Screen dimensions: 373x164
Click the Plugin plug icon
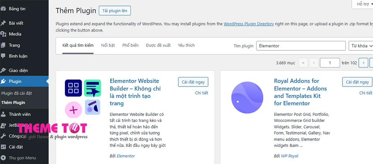click(3, 81)
